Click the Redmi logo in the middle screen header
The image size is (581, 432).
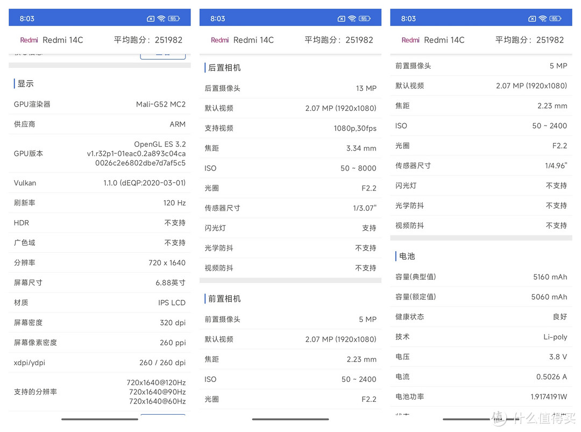tap(219, 40)
